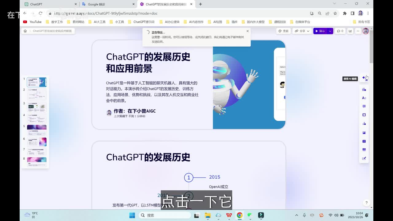Open the help question mark button
This screenshot has width=393, height=221.
(x=366, y=203)
